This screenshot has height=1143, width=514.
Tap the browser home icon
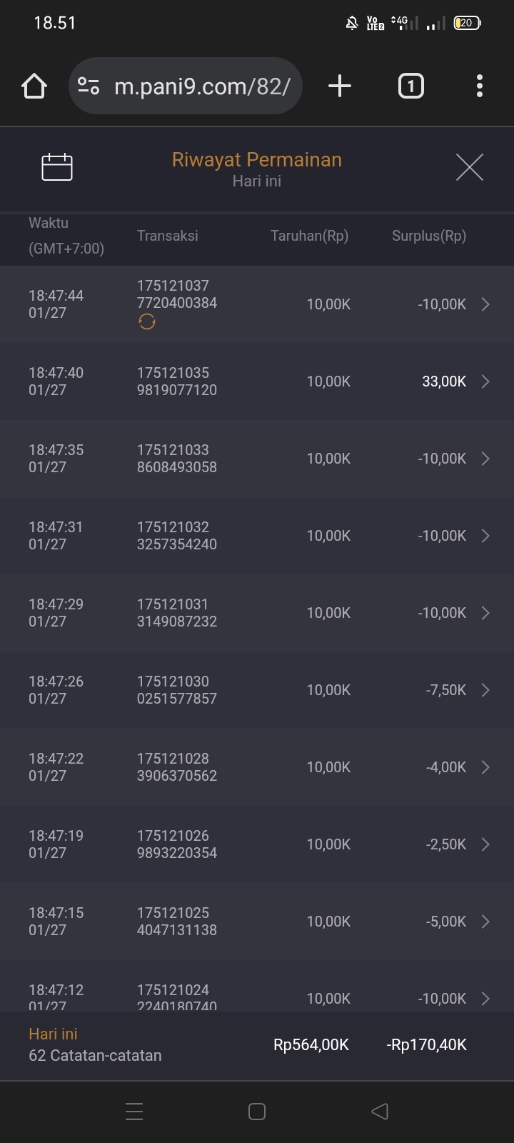click(x=34, y=86)
